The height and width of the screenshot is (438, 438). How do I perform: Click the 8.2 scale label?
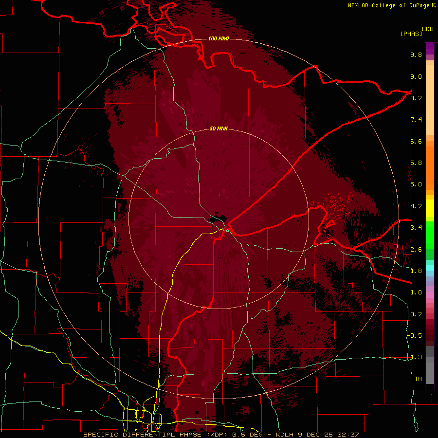(x=416, y=98)
